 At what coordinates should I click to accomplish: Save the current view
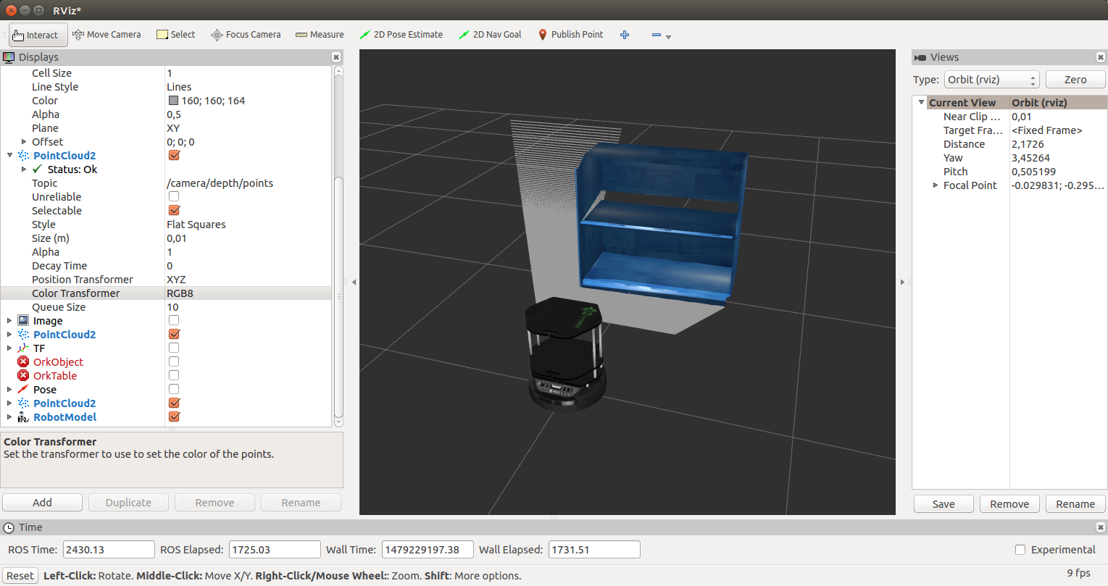(x=944, y=504)
